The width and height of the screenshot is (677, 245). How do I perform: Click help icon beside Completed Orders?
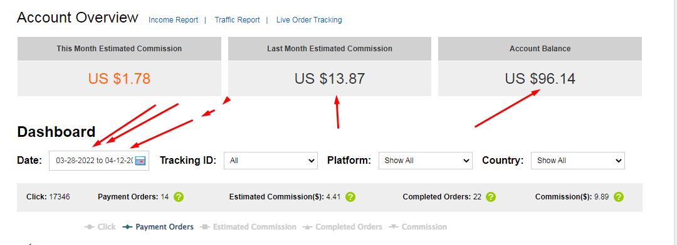(x=491, y=197)
